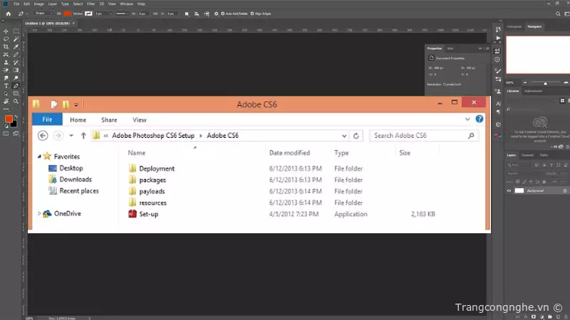Expand the OneDrive tree node
Image resolution: width=570 pixels, height=320 pixels.
(38, 213)
